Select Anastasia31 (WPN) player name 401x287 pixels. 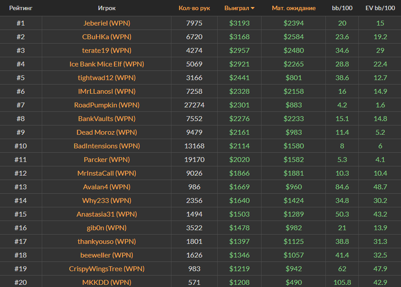[107, 214]
